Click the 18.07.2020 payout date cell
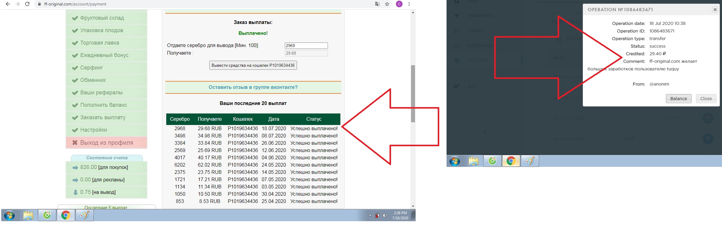The width and height of the screenshot is (722, 233). (274, 129)
